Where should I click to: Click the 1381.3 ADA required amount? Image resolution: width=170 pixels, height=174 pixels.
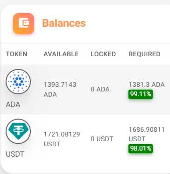(x=147, y=84)
